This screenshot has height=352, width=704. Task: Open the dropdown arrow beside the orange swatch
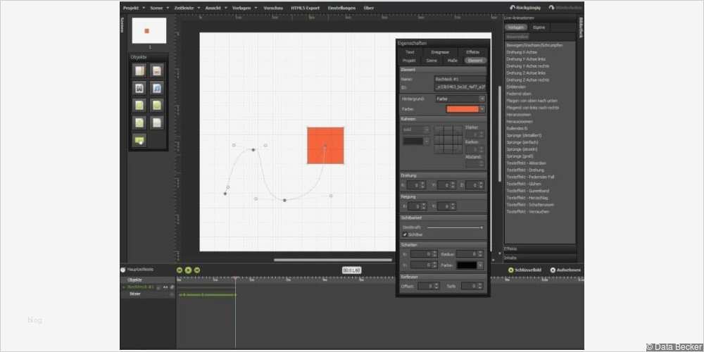click(x=482, y=108)
